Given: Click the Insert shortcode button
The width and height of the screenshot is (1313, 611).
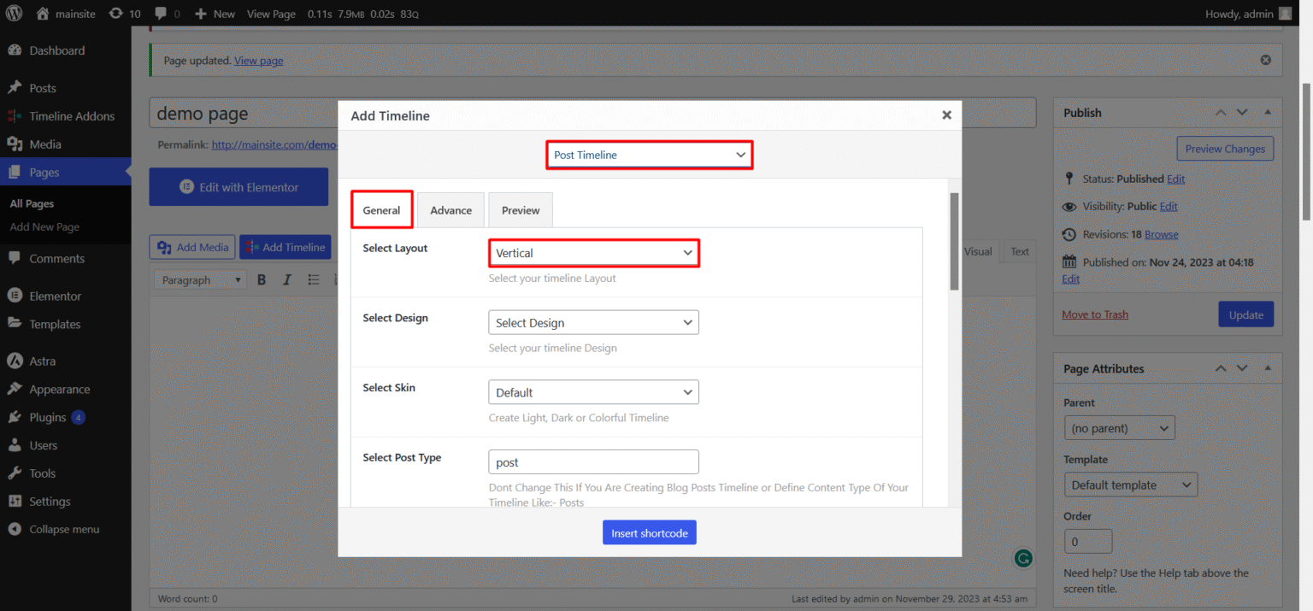Looking at the screenshot, I should coord(649,532).
